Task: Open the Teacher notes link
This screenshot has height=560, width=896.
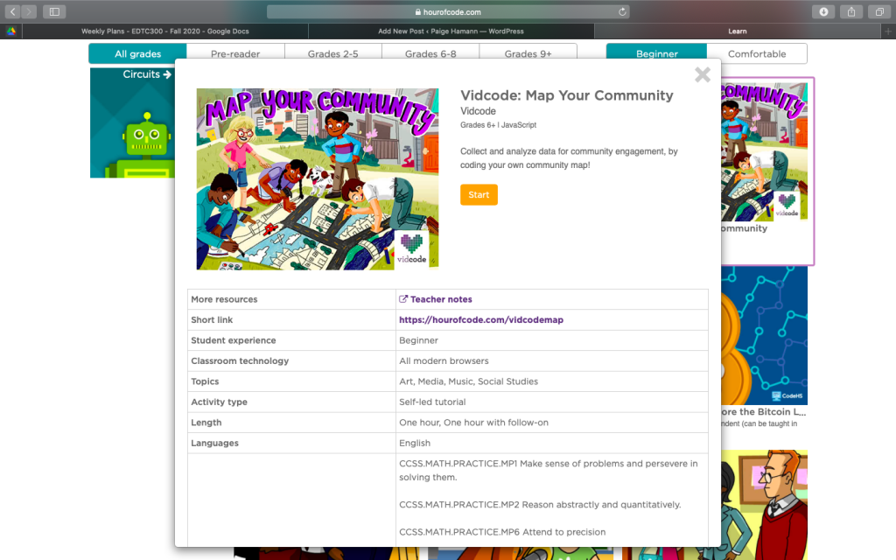Action: click(441, 299)
